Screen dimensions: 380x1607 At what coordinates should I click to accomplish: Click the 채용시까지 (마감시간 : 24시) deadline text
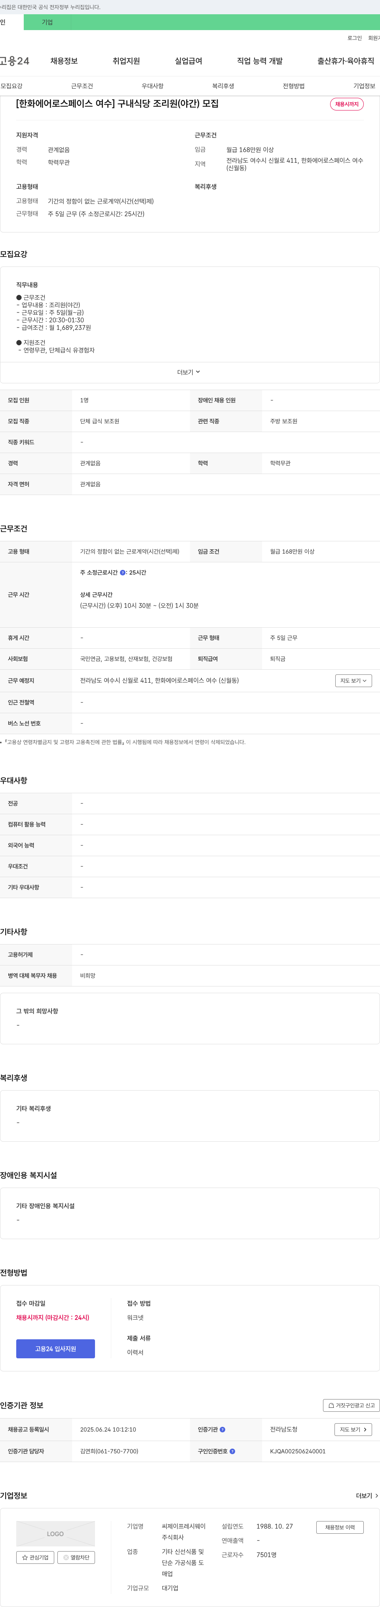[52, 1317]
